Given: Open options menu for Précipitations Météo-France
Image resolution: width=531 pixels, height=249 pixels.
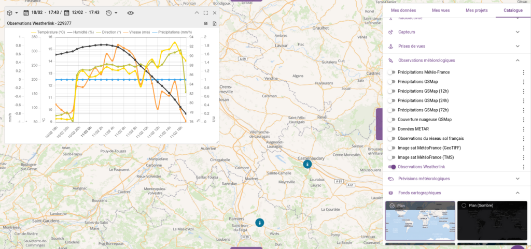Looking at the screenshot, I should tap(524, 72).
